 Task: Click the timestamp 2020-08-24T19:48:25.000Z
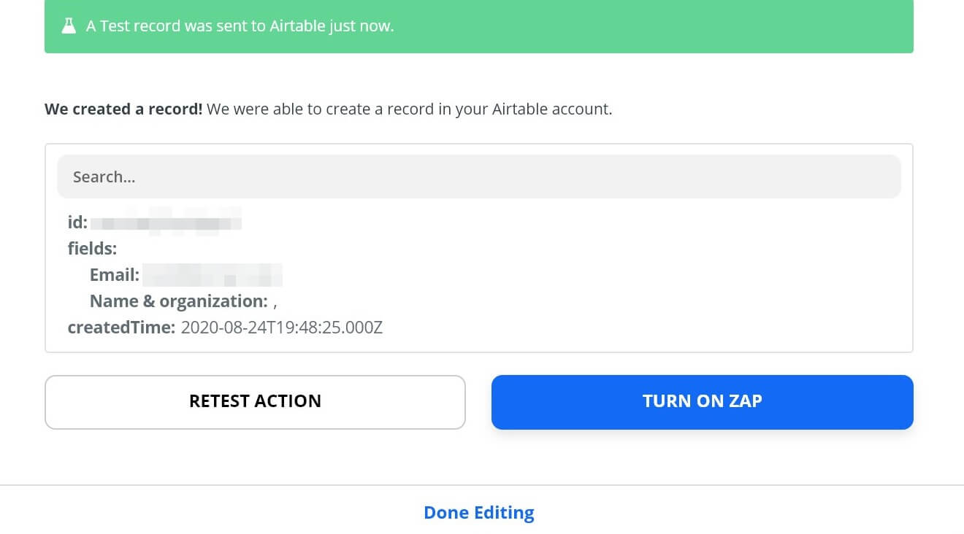click(282, 328)
